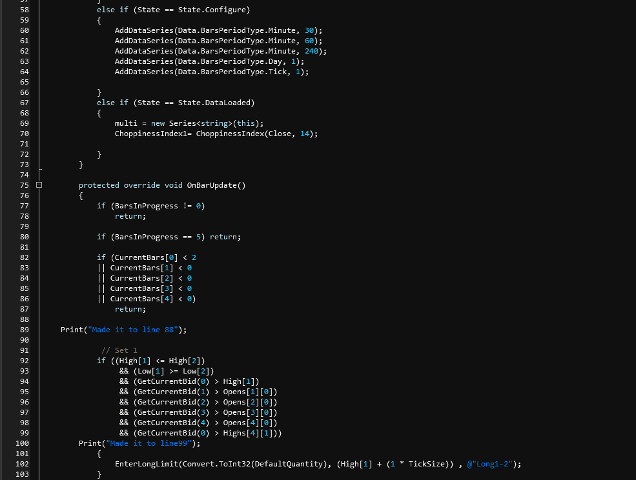Screen dimensions: 636x480
Task: Click '|| CurrentBars[4] < 0)' line
Action: click(x=147, y=299)
